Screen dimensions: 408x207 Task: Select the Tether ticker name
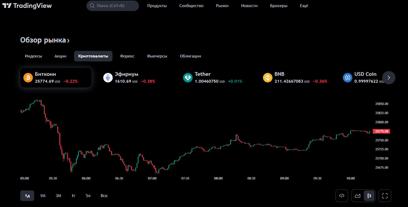coord(203,74)
